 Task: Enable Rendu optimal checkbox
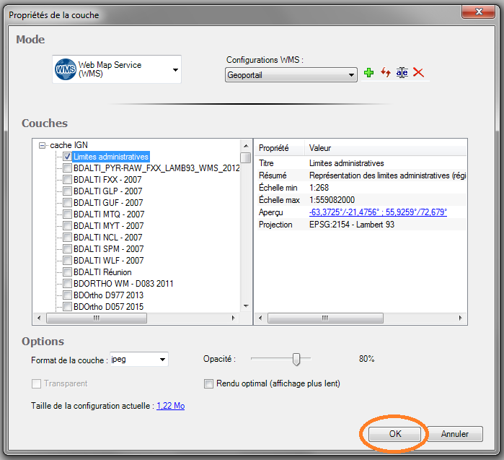click(x=209, y=383)
